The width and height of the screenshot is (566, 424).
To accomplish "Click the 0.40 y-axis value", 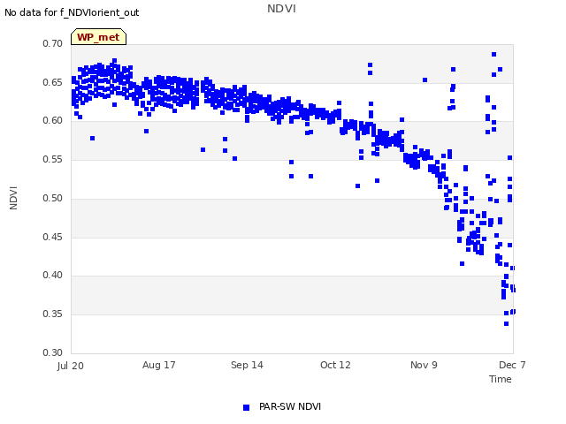I will click(x=53, y=275).
